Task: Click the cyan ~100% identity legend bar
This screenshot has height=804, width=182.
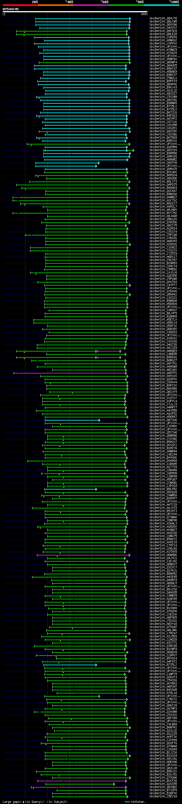Action: click(x=162, y=5)
